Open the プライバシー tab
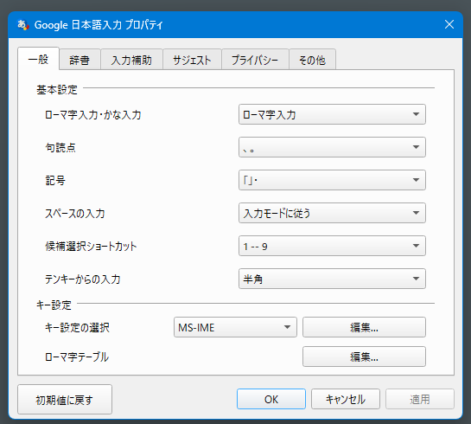The image size is (471, 424). coord(255,60)
